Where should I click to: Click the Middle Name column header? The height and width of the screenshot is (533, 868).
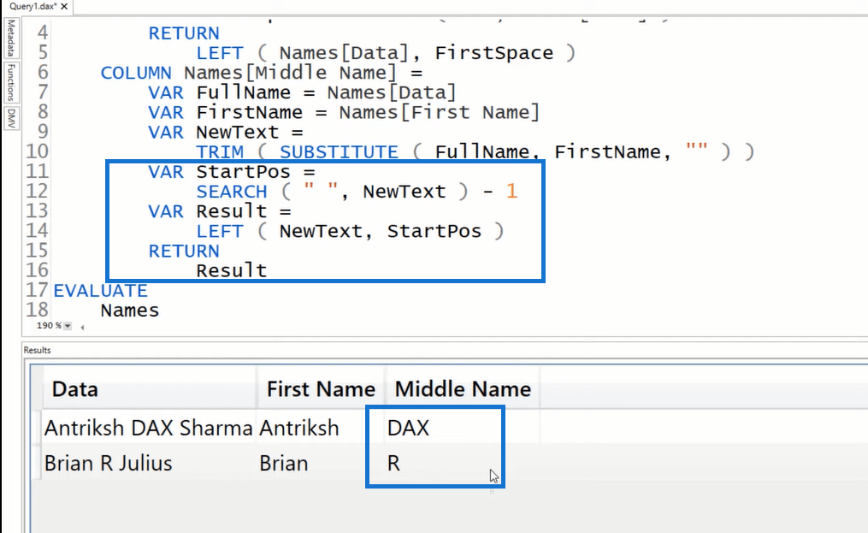(x=463, y=389)
